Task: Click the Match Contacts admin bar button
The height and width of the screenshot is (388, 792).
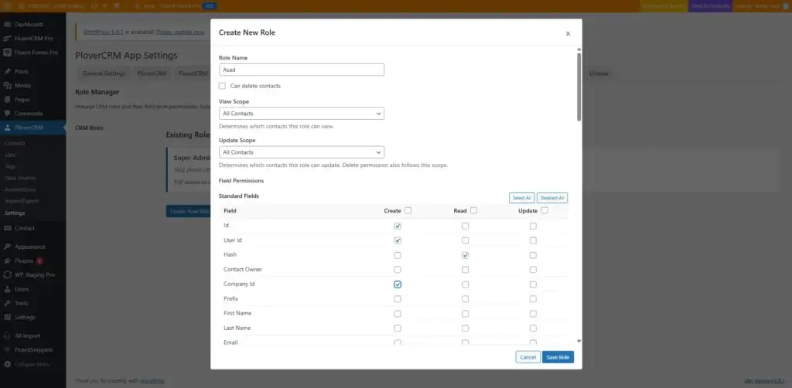Action: coord(710,6)
